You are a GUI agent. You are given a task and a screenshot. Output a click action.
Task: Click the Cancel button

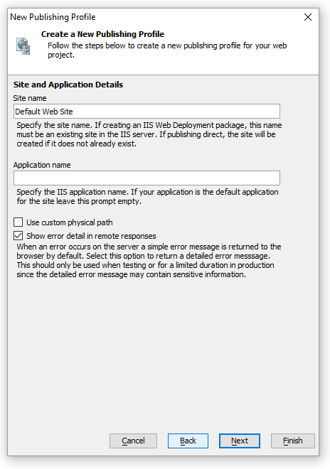pos(133,441)
